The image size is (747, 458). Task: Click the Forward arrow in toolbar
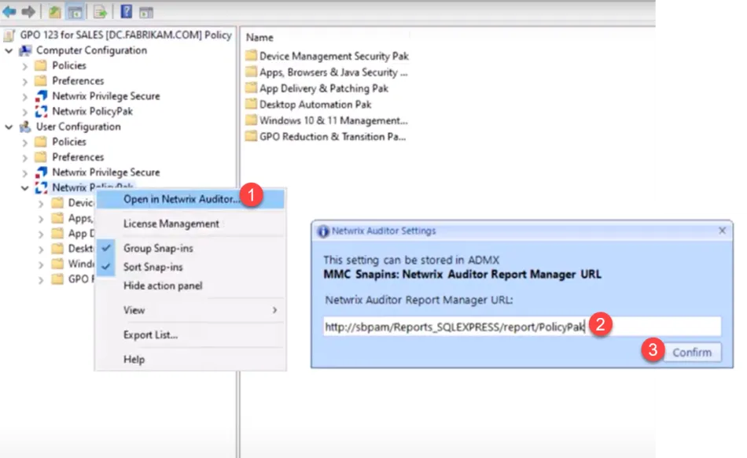point(28,12)
